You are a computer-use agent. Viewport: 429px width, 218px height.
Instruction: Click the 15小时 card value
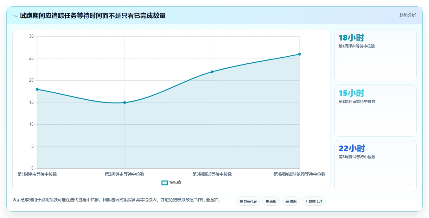coord(351,93)
